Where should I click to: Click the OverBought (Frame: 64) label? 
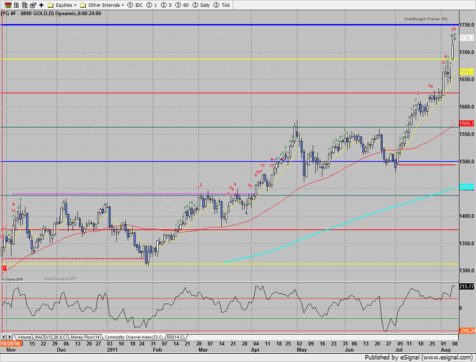pos(426,19)
